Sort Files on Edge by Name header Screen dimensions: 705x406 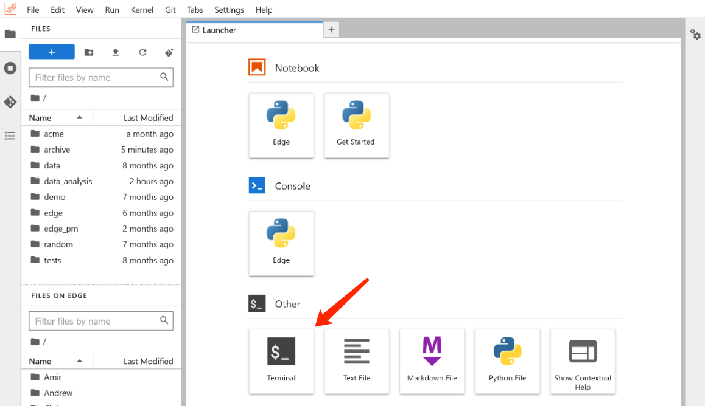point(58,361)
